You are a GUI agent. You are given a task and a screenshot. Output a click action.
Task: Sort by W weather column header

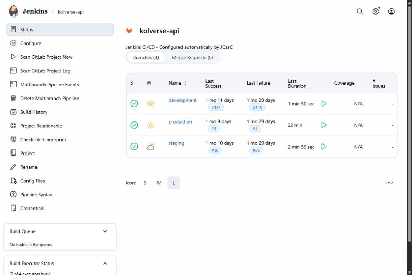coord(149,83)
